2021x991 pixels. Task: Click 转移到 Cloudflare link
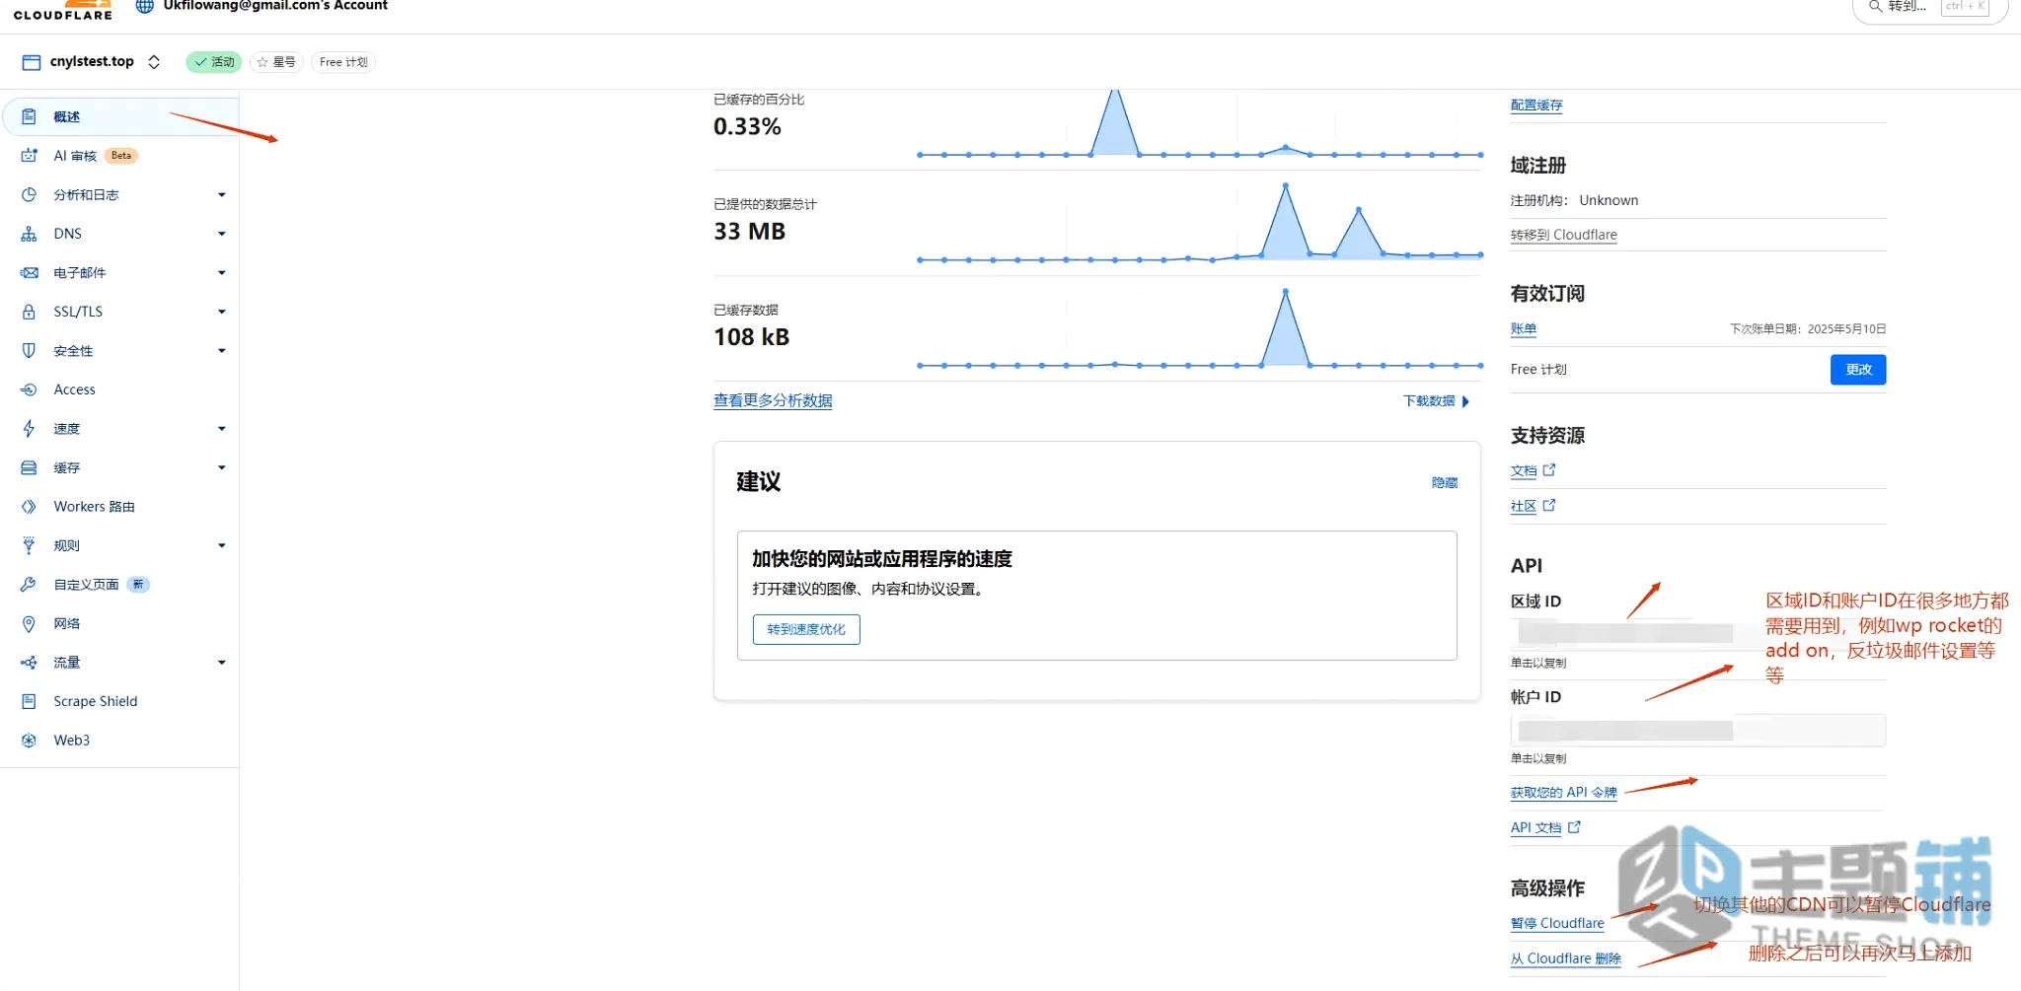coord(1564,235)
